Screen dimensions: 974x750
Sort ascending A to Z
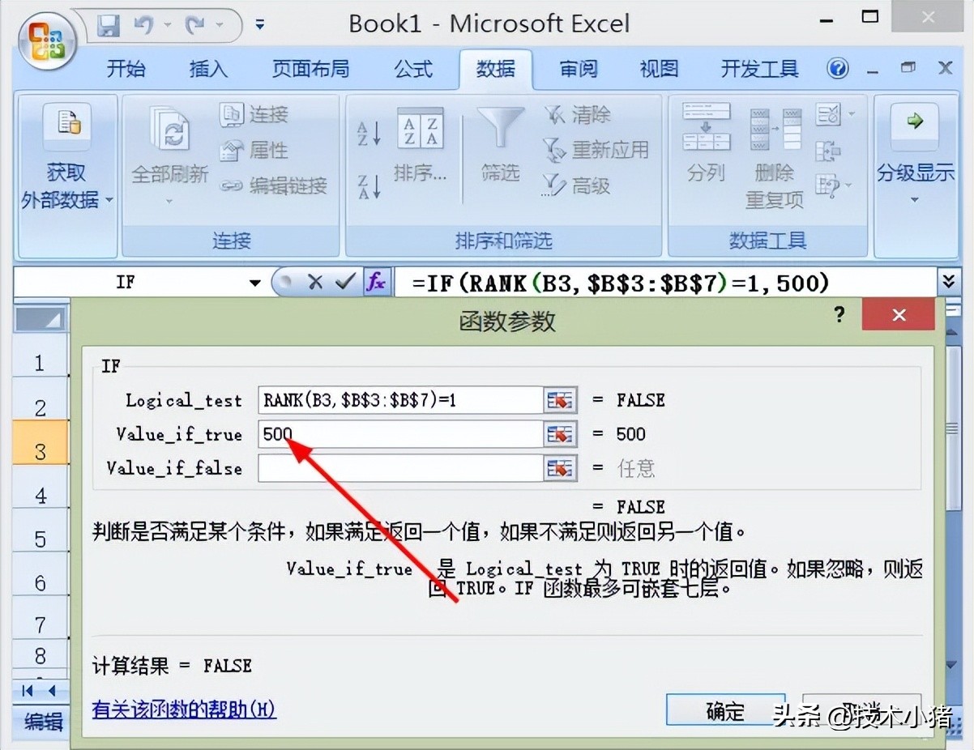tap(369, 132)
